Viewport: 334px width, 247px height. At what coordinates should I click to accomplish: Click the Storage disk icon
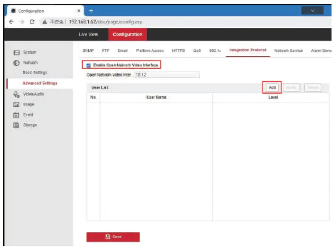click(17, 125)
